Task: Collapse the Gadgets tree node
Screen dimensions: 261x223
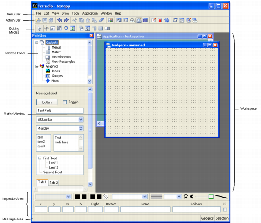Action: (37, 43)
